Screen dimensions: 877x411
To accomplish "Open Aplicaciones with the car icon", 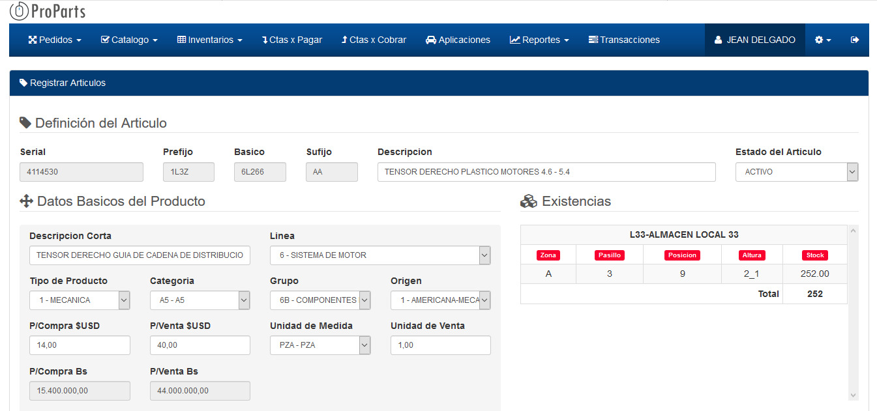I will (457, 40).
